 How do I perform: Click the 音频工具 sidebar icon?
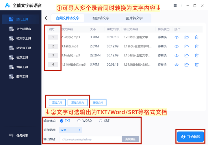[11, 67]
